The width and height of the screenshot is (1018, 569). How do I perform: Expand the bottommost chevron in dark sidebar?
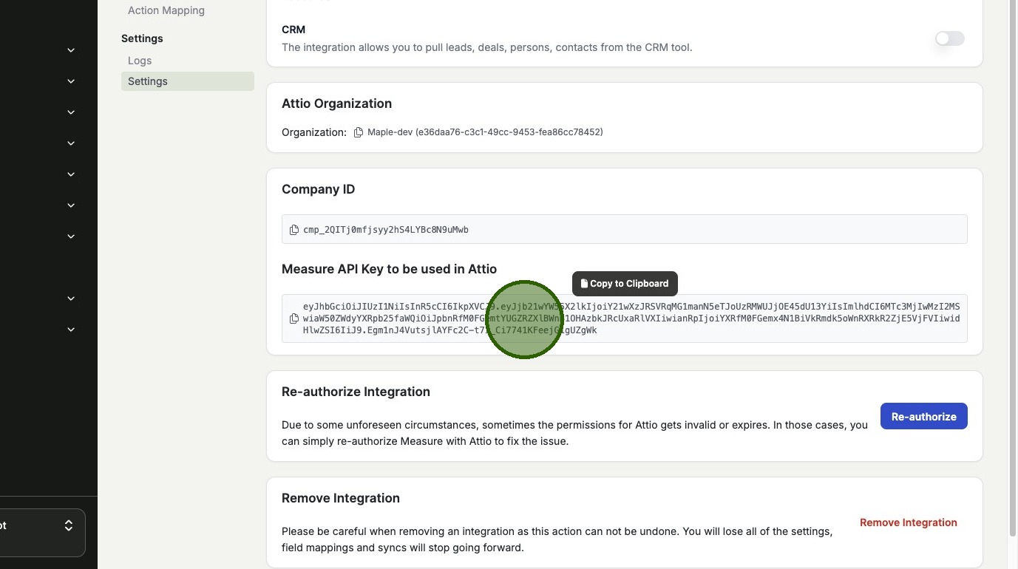(x=71, y=330)
